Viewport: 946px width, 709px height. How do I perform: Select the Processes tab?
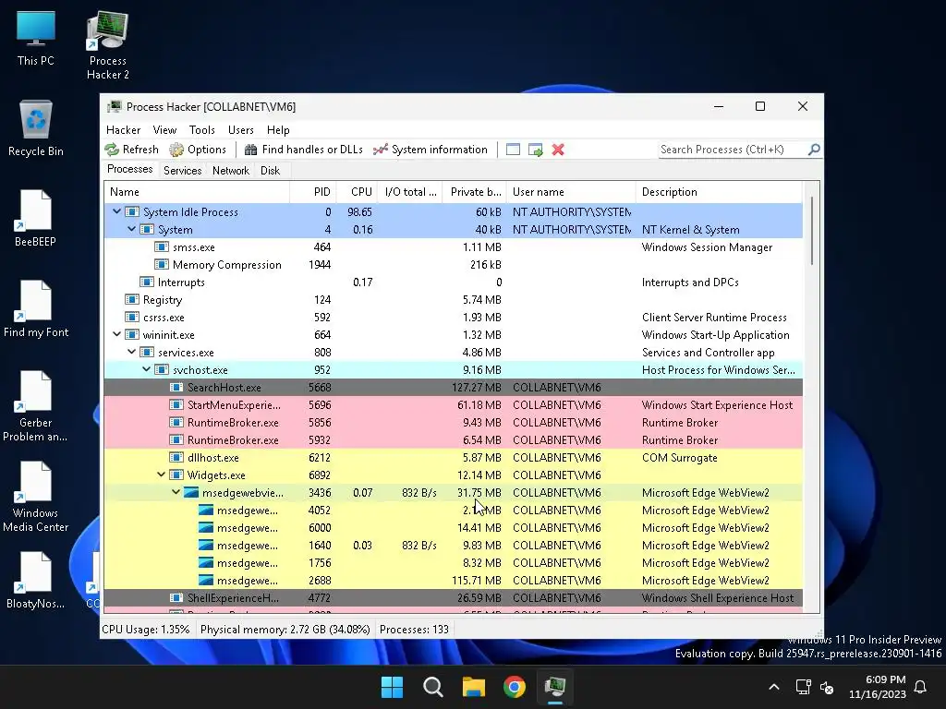[x=129, y=170]
